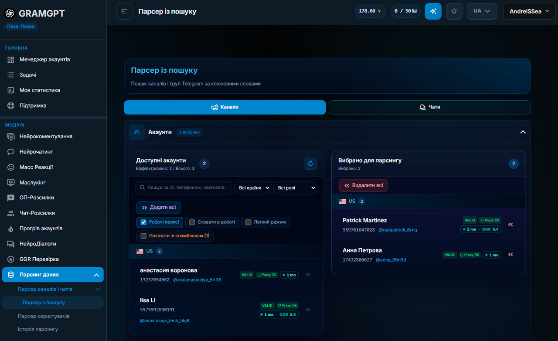Open Парсер користувачів in sidebar

tap(44, 316)
